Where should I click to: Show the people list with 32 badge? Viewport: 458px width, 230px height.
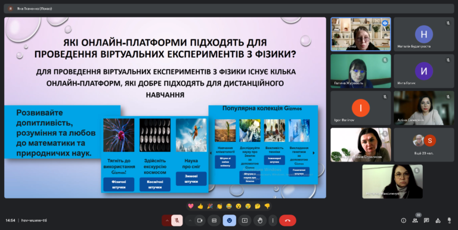coord(415,220)
